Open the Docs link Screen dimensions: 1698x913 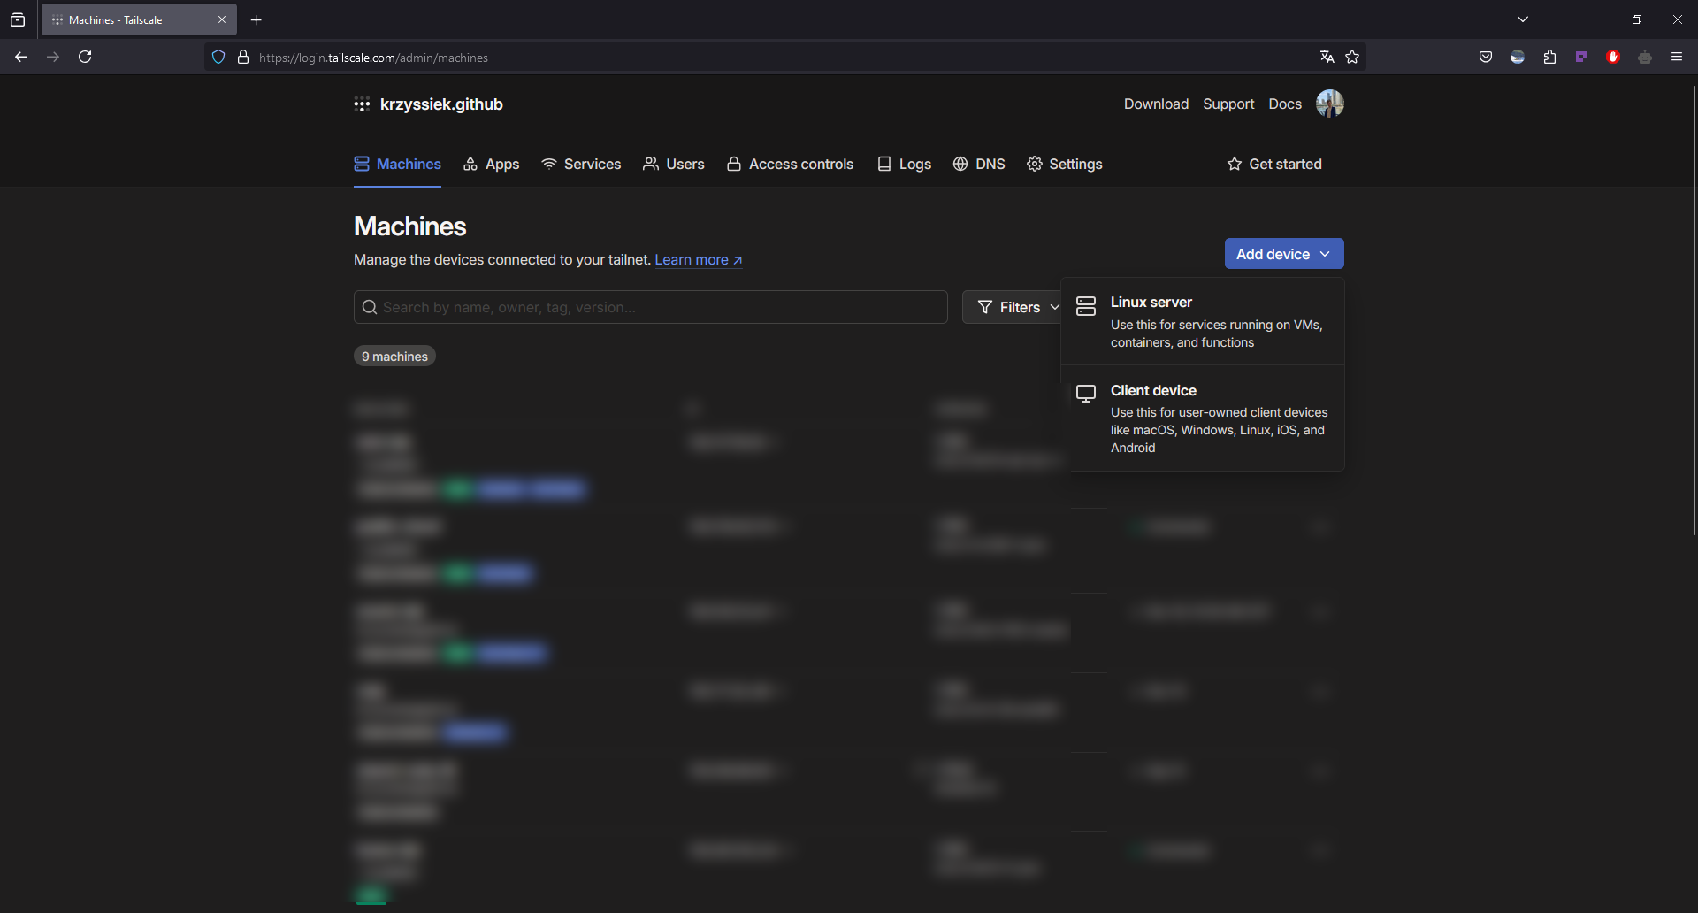(x=1285, y=104)
